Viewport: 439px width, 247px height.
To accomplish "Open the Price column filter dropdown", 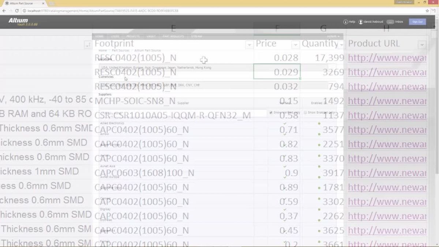I will pos(296,44).
